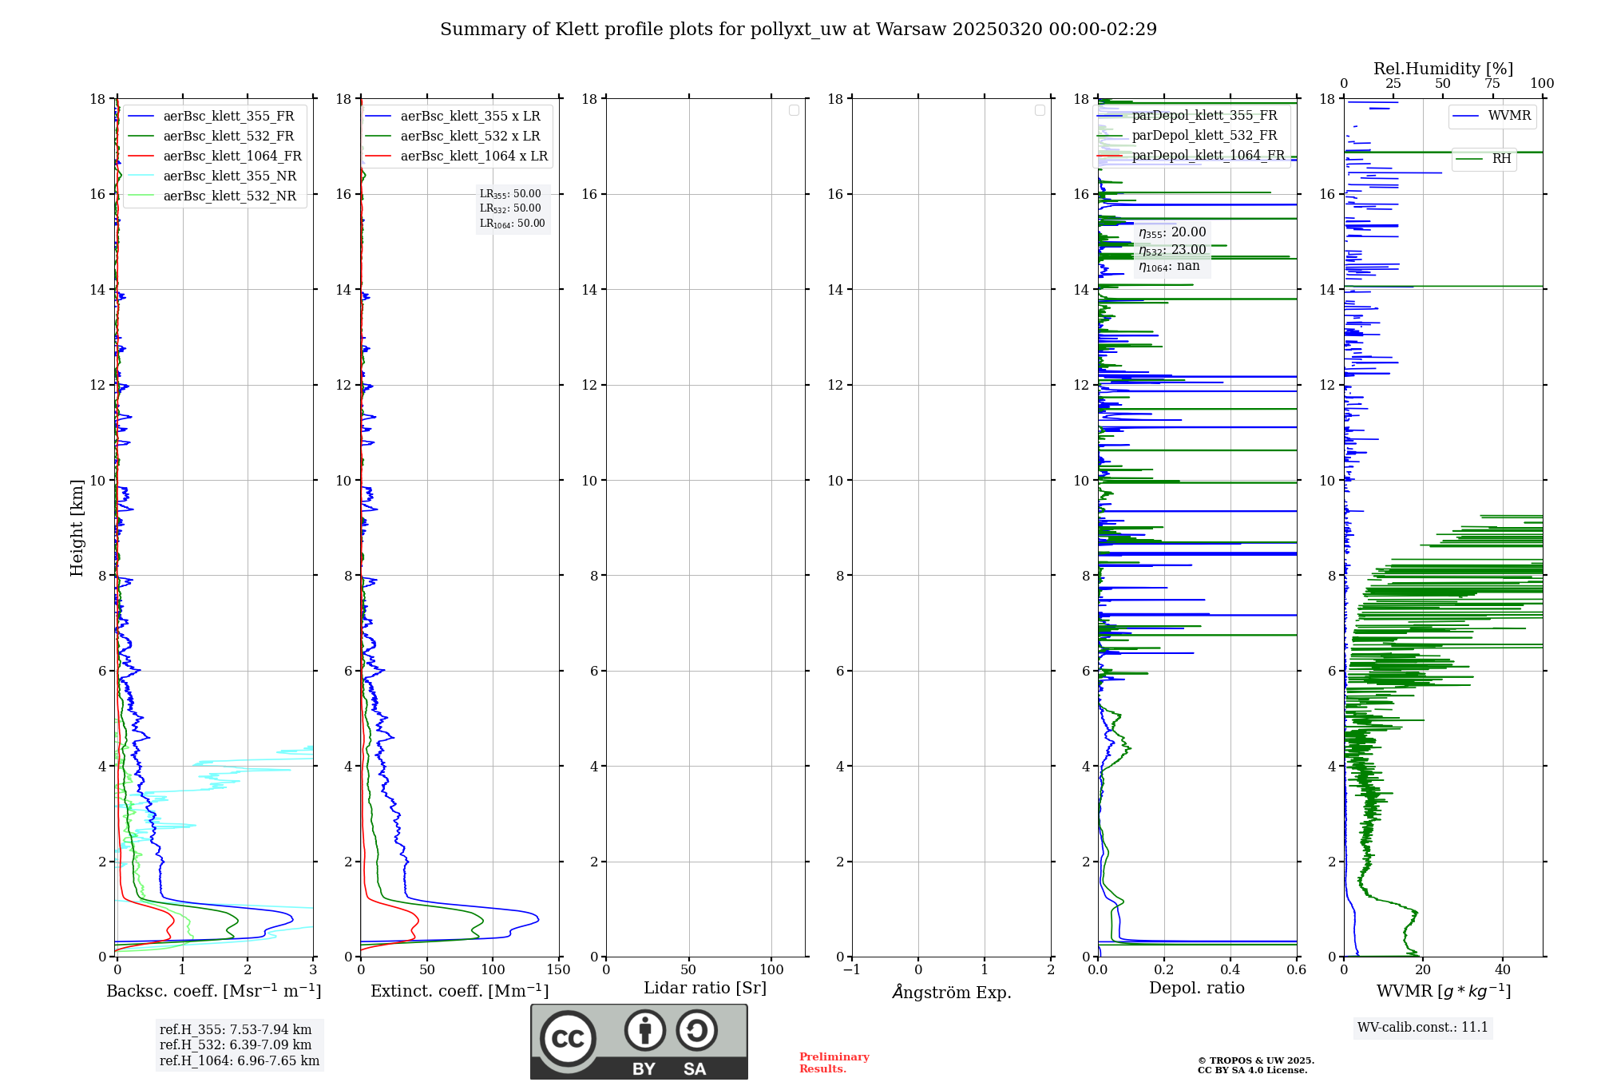The image size is (1597, 1086).
Task: Click the ref.H_1064: 6.96-7.65 km text
Action: point(240,1061)
